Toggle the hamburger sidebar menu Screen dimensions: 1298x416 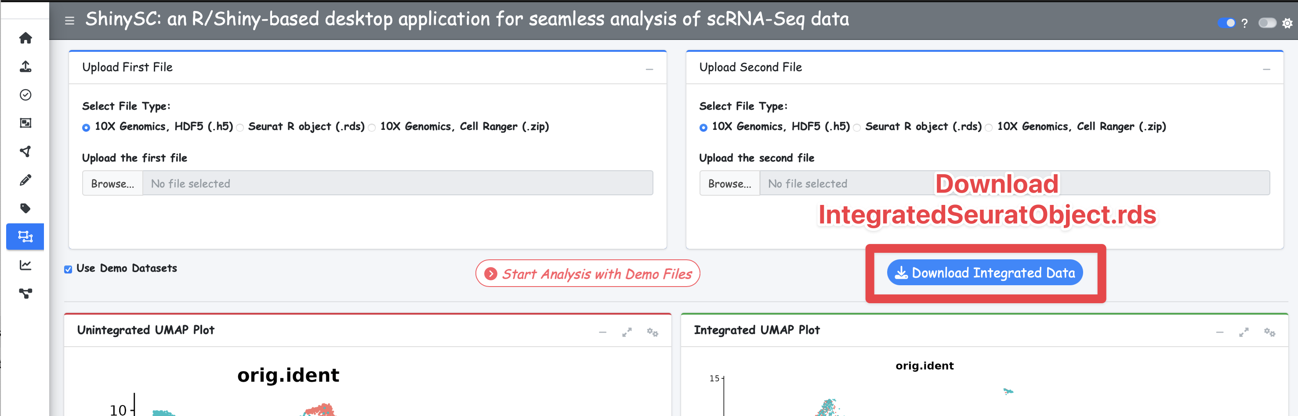69,21
